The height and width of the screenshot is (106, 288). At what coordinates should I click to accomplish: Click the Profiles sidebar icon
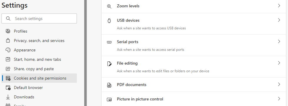(8, 31)
